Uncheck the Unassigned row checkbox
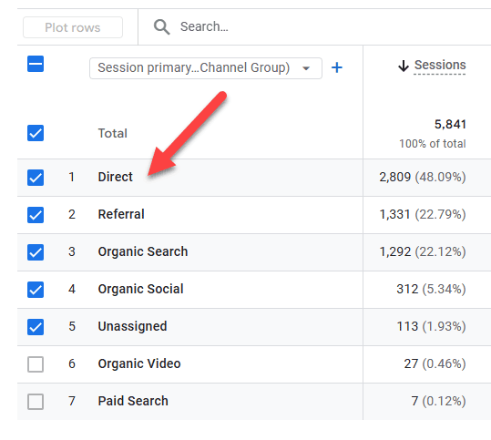 point(36,327)
